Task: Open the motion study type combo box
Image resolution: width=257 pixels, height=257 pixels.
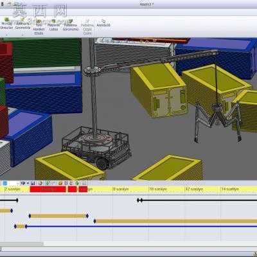Action: click(x=14, y=183)
